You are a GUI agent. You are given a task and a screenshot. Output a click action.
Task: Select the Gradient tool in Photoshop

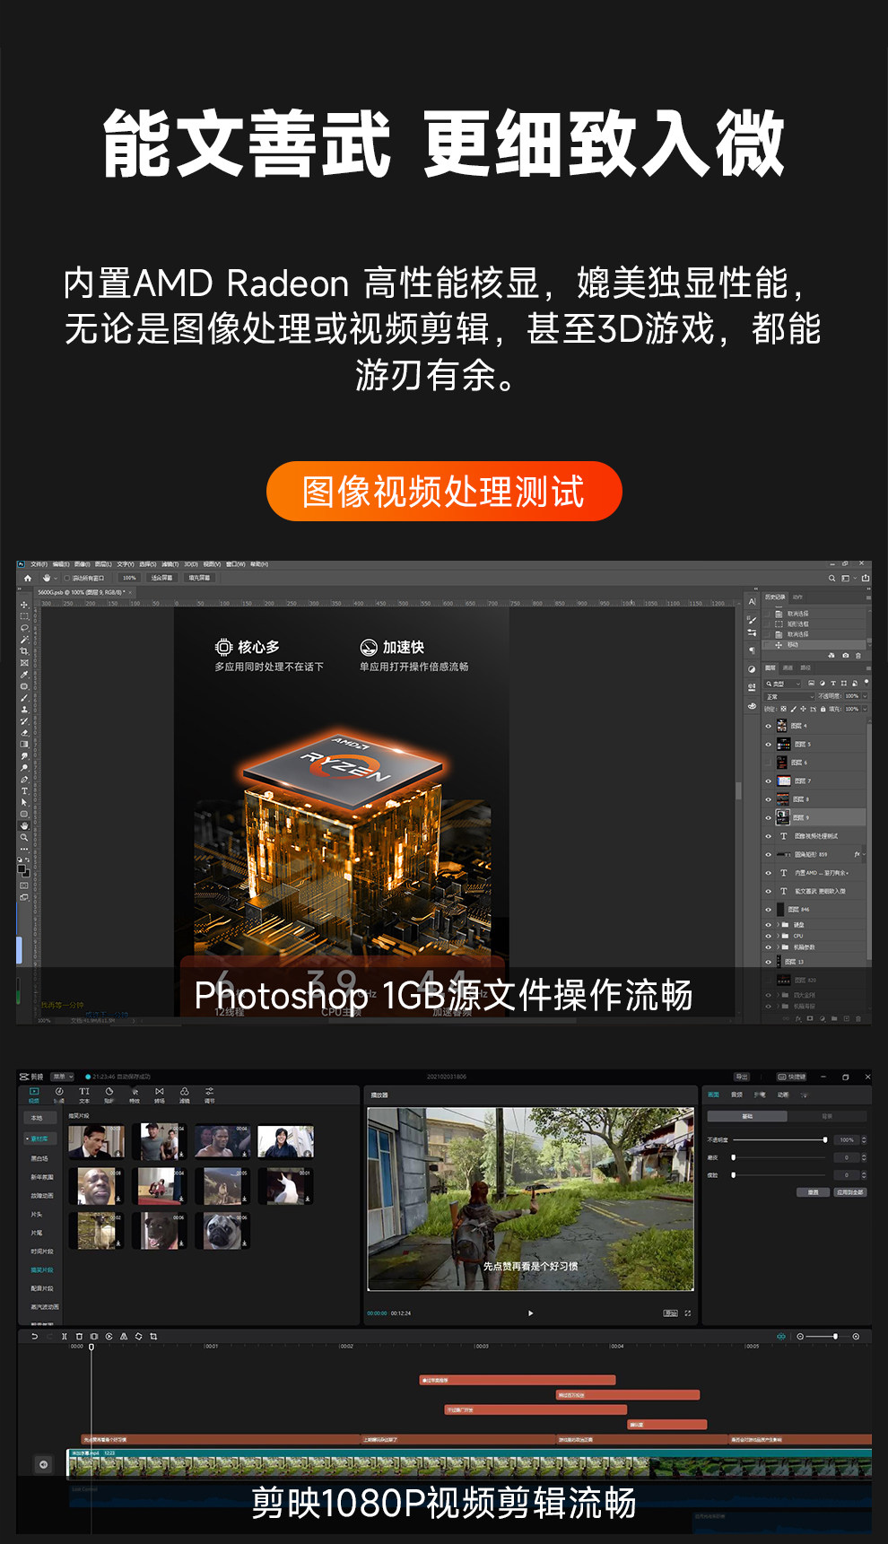pyautogui.click(x=24, y=744)
